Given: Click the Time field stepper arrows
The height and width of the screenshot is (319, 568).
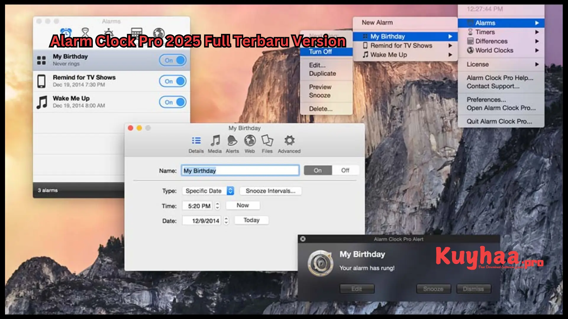Looking at the screenshot, I should coord(217,206).
